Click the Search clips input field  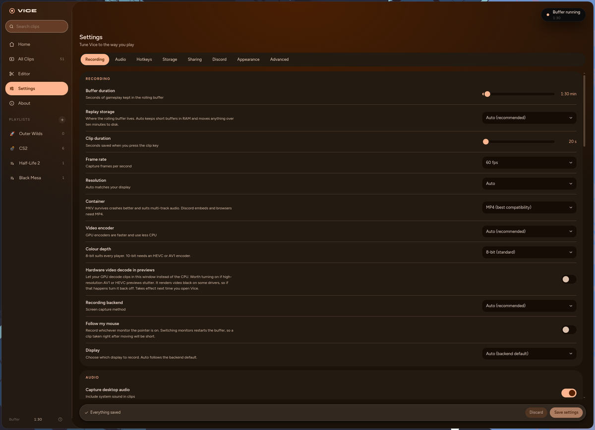37,26
